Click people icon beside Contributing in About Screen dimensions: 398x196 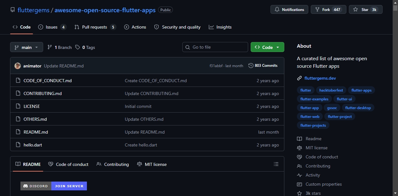(x=299, y=166)
